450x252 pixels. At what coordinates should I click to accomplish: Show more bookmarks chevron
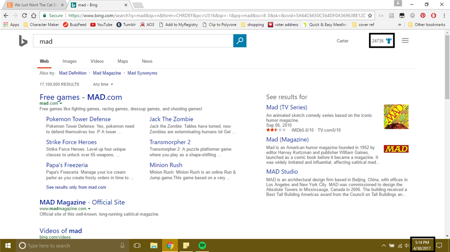click(399, 25)
